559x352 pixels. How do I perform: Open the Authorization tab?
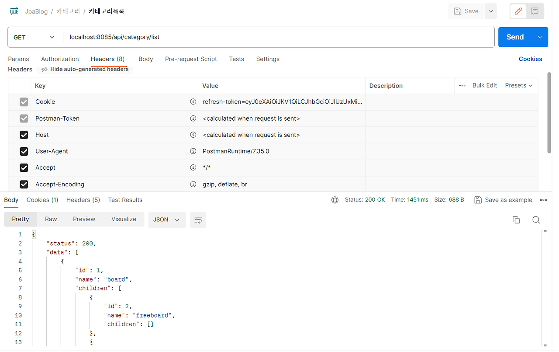pyautogui.click(x=60, y=59)
